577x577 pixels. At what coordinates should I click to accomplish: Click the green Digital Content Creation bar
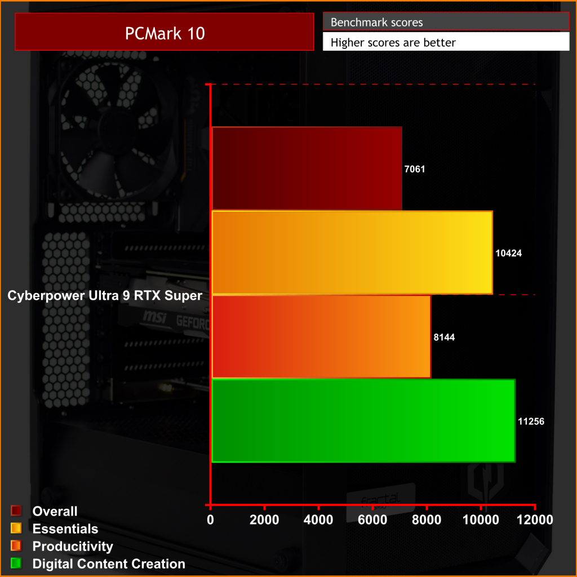coord(363,420)
